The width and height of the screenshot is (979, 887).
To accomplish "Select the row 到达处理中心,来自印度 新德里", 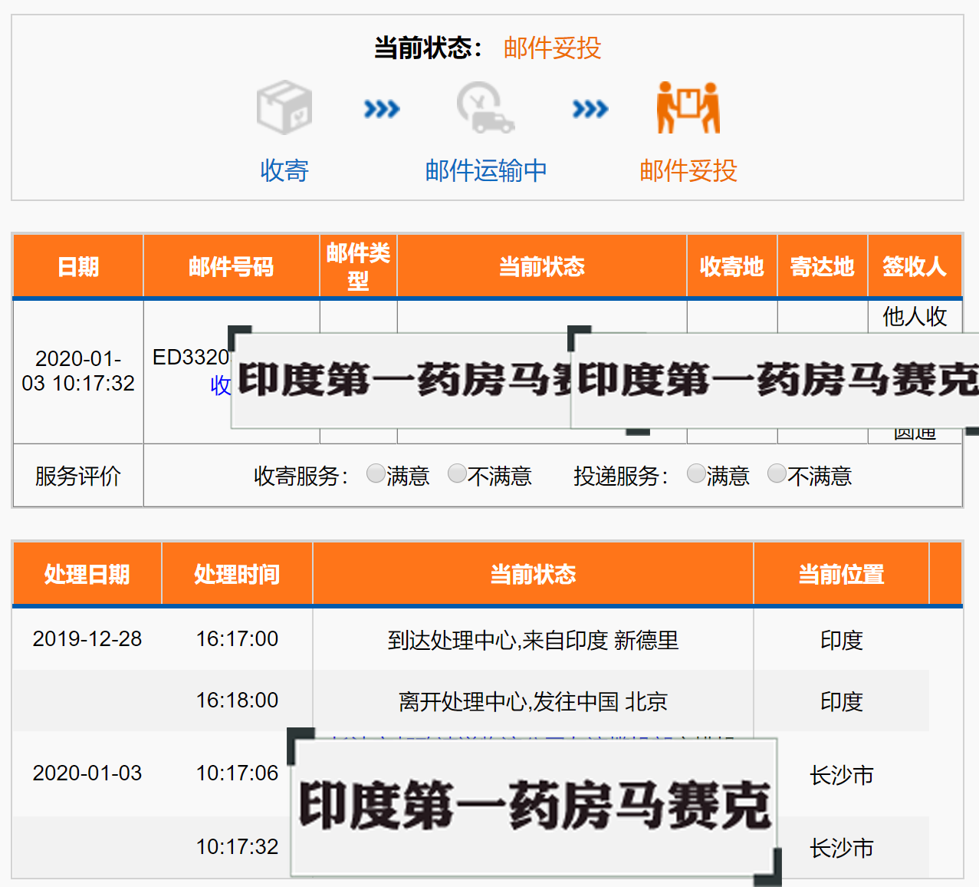I will point(533,640).
